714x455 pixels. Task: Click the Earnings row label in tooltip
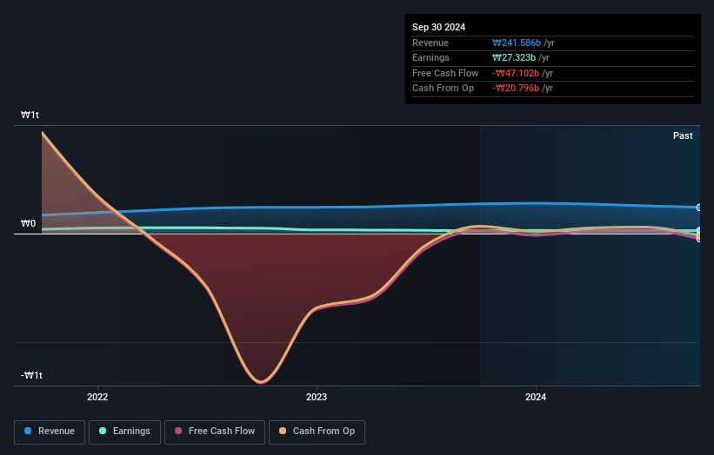point(430,57)
